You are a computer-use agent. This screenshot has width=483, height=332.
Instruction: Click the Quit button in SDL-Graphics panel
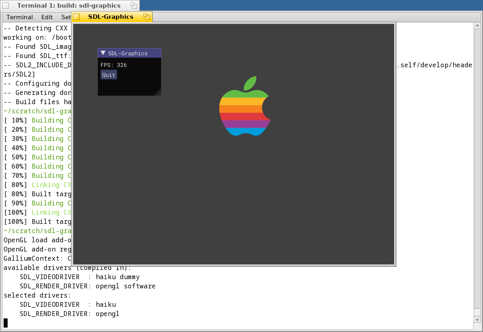click(109, 75)
